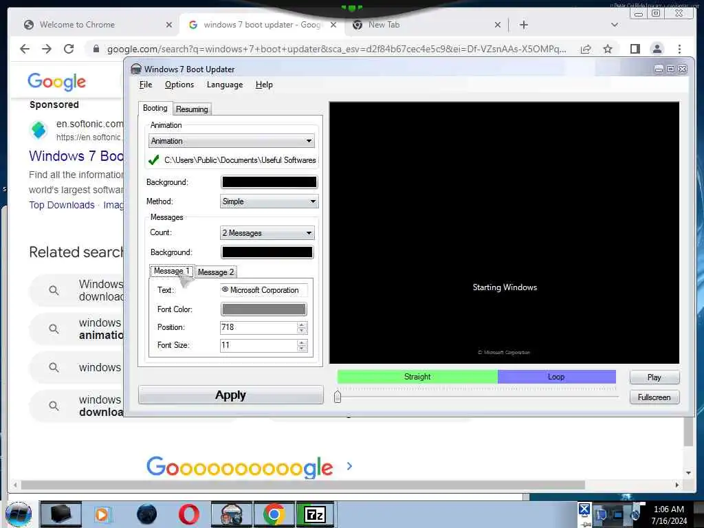Image resolution: width=704 pixels, height=528 pixels.
Task: Open the Chrome profile avatar icon
Action: 657,49
